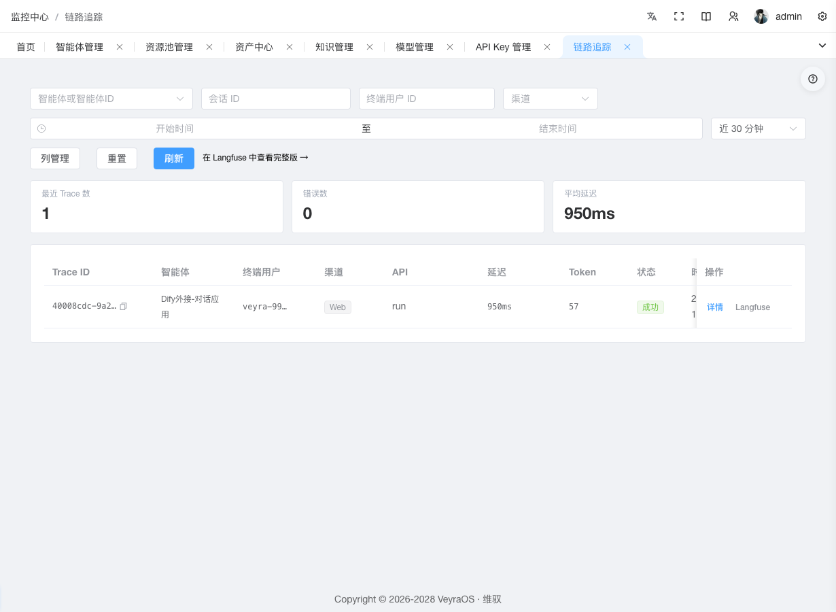Switch to the API Key 管理 tab
The width and height of the screenshot is (836, 612).
tap(504, 47)
